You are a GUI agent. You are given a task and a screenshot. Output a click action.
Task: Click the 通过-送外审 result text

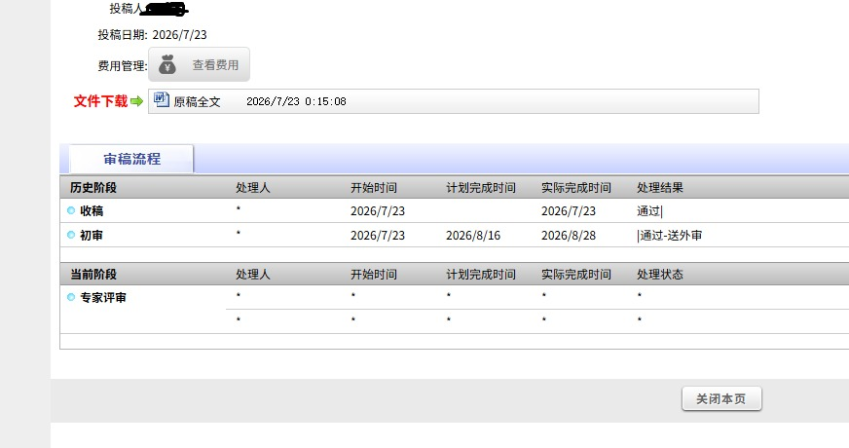tap(671, 235)
